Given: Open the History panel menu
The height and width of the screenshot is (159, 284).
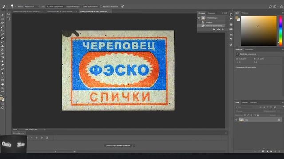Looking at the screenshot, I should tap(226, 13).
